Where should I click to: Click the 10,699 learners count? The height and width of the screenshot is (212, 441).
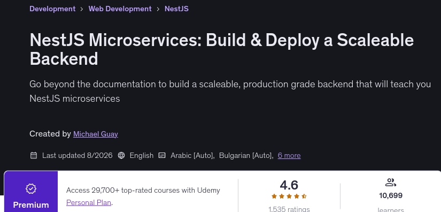(391, 195)
